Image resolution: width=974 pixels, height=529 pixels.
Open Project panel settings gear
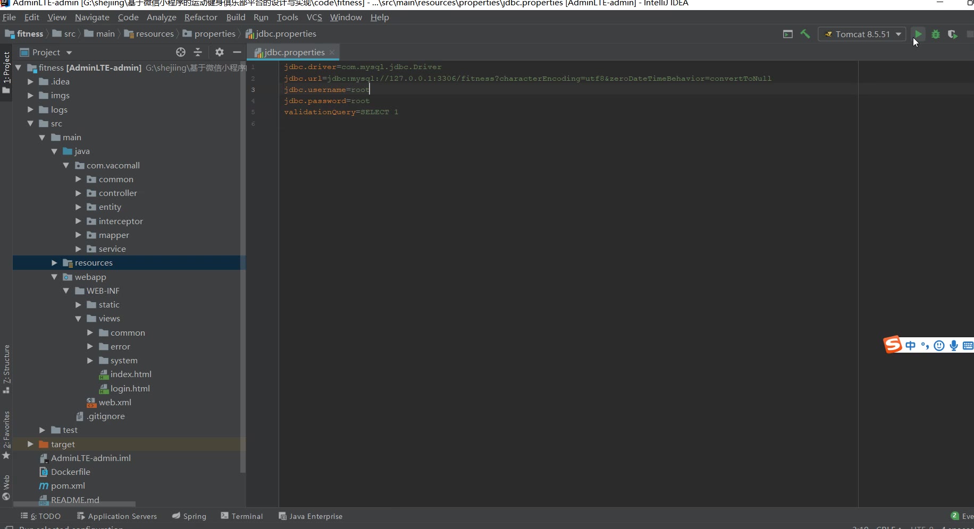[x=220, y=52]
